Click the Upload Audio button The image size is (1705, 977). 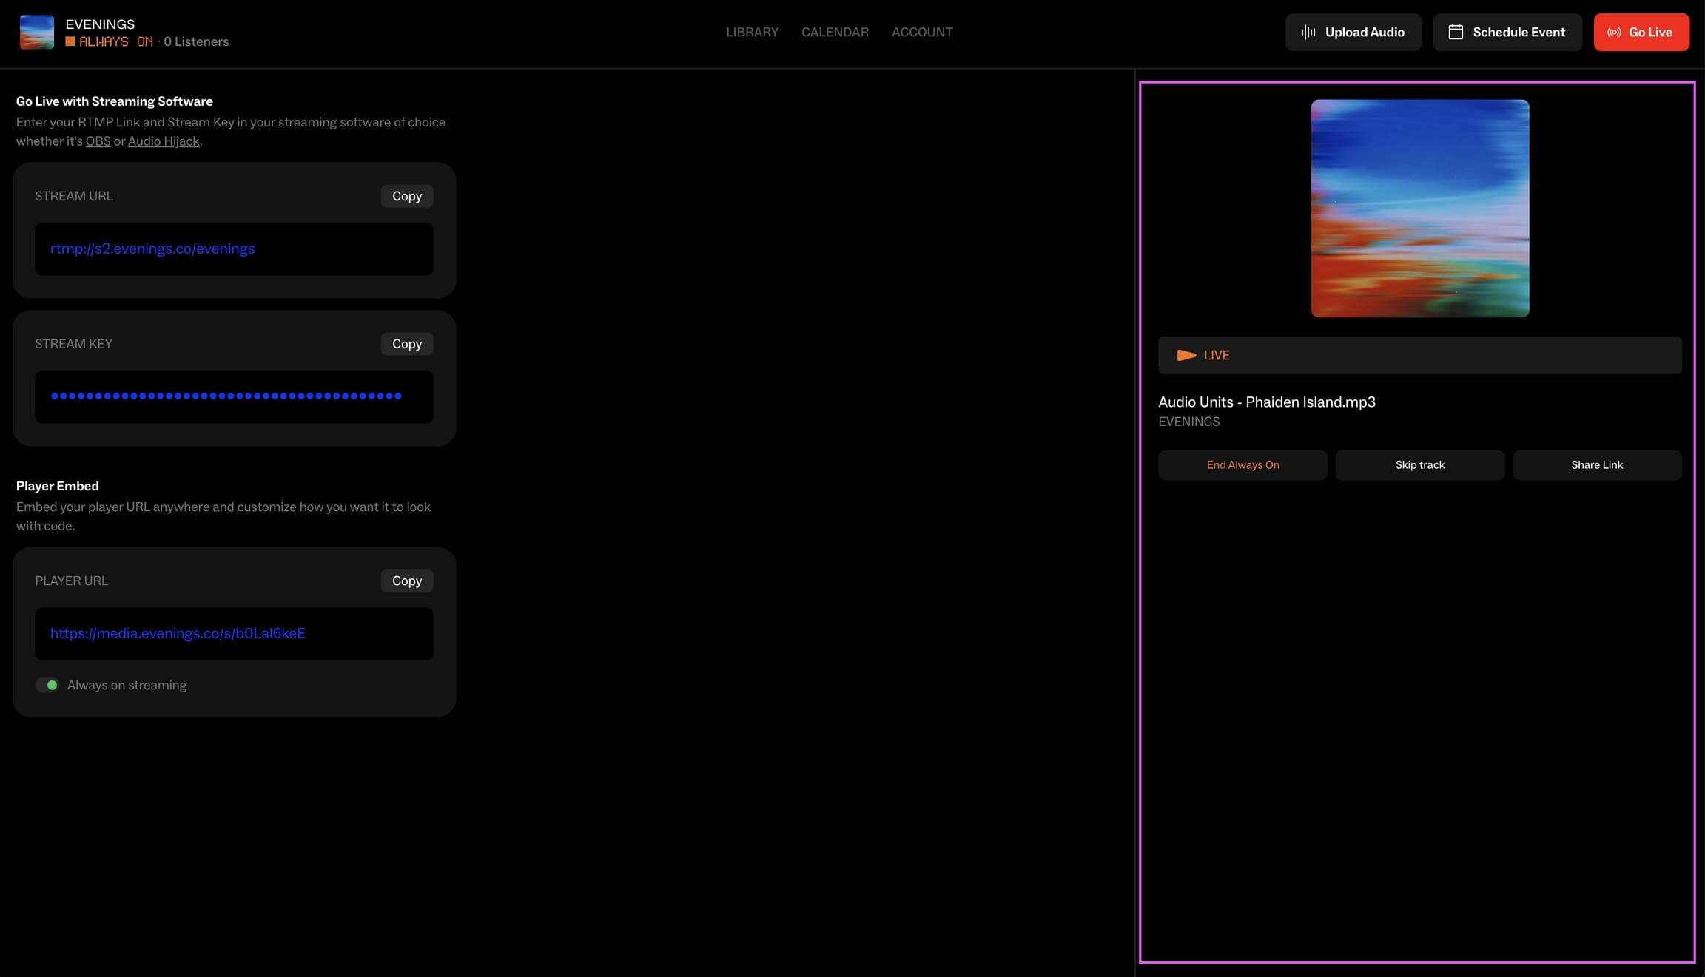tap(1353, 32)
